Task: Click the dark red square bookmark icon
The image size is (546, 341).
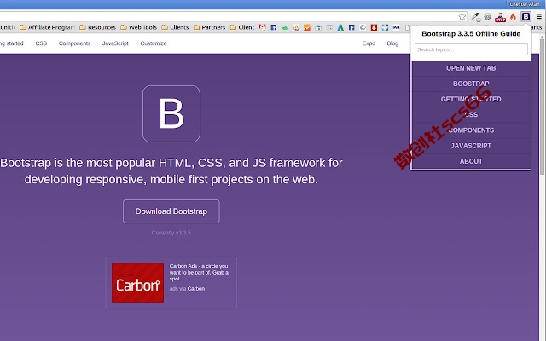Action: pos(374,27)
